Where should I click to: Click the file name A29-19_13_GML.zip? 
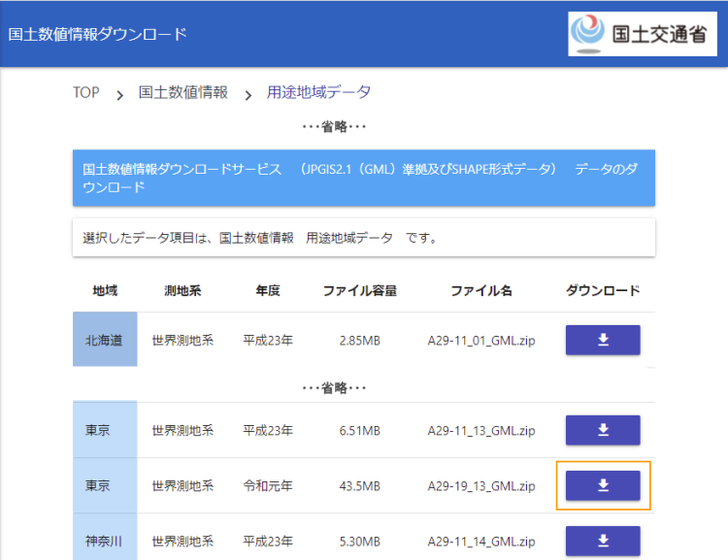pos(481,486)
